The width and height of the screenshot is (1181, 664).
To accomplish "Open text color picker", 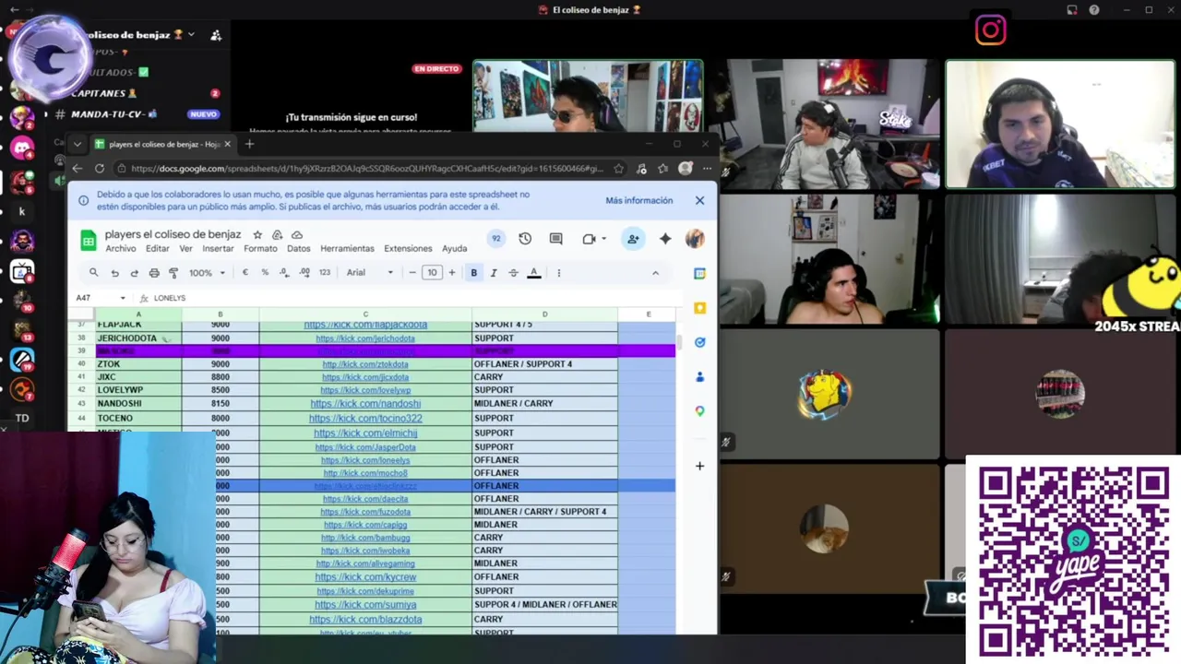I will [x=533, y=273].
